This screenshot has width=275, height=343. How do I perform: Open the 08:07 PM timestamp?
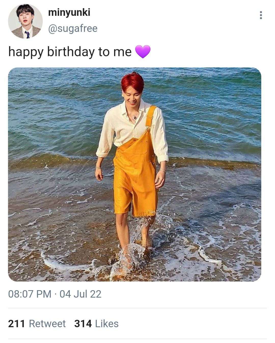(30, 294)
